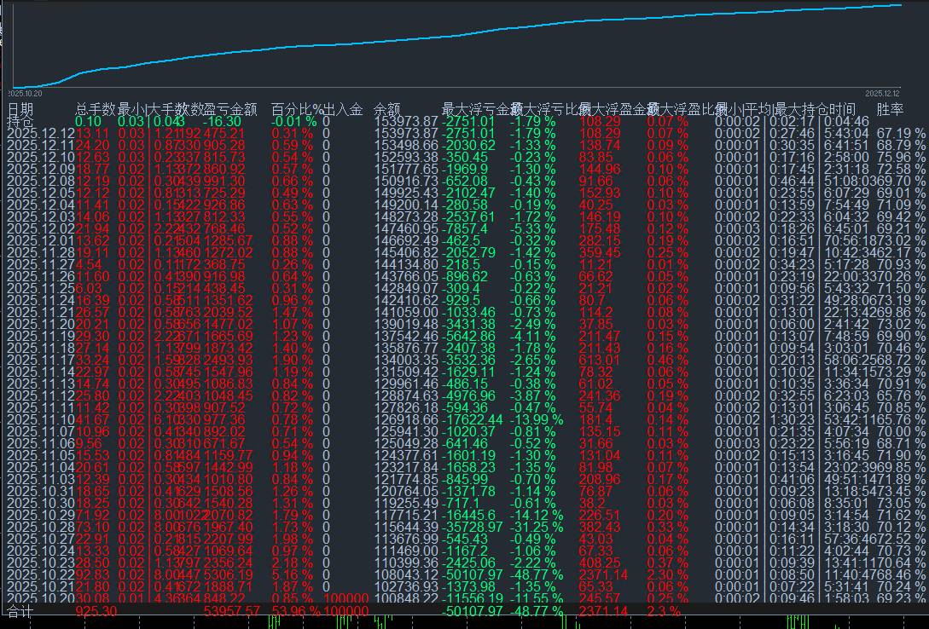Click balance value 148273.28
929x629 pixels.
pyautogui.click(x=406, y=217)
